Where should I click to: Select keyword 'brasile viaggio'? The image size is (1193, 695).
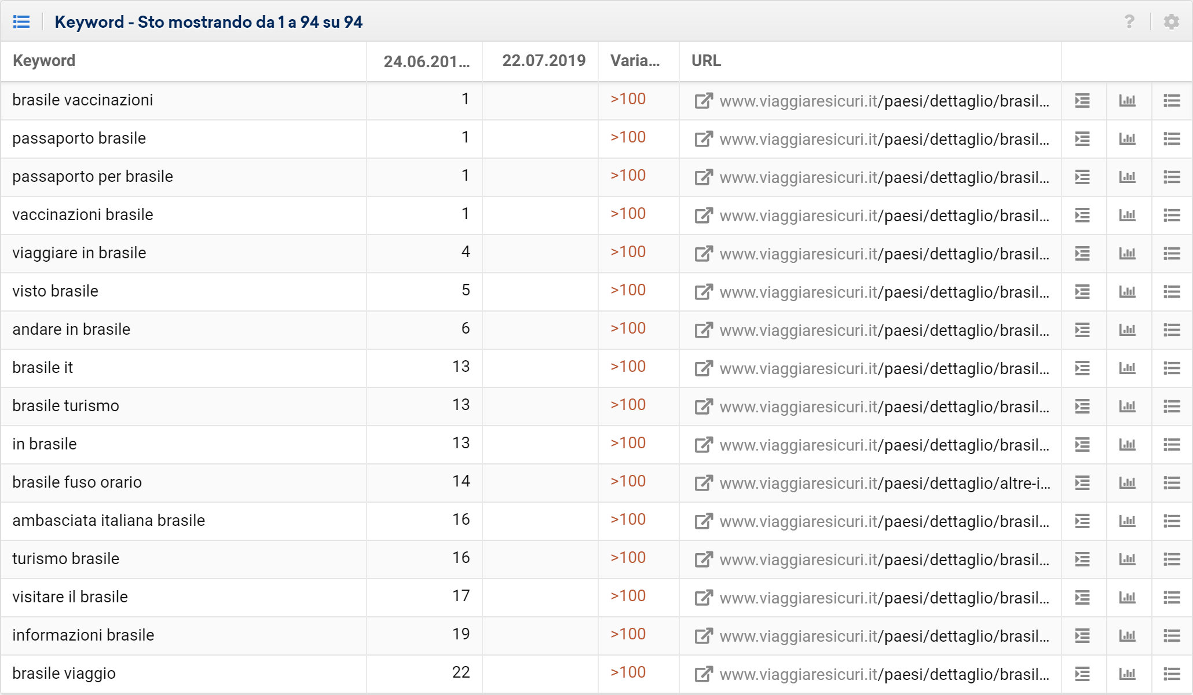[x=64, y=674]
